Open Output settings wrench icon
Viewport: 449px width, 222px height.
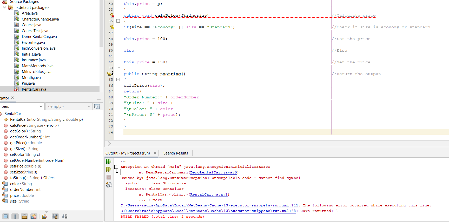(x=109, y=185)
